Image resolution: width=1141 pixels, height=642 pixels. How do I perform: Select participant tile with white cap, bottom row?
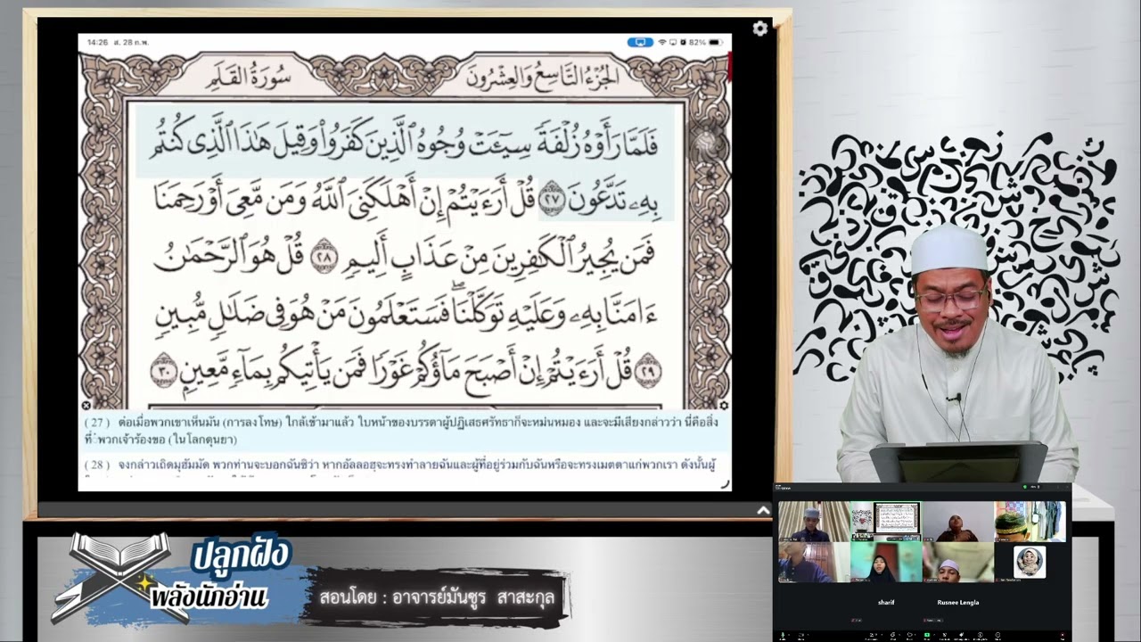point(958,562)
